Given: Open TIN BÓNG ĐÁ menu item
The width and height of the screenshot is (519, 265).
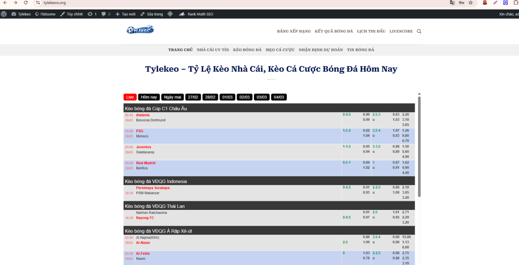Looking at the screenshot, I should click(x=360, y=50).
